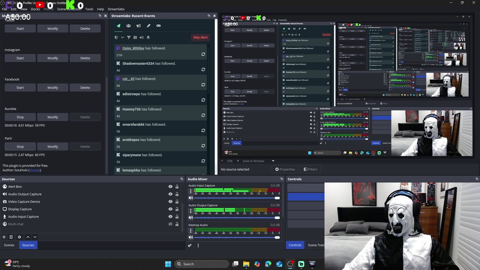Open the Docks menu

[35, 9]
